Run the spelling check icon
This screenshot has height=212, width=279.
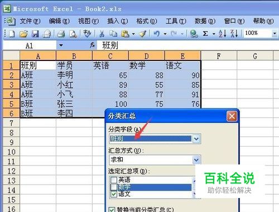(87, 34)
